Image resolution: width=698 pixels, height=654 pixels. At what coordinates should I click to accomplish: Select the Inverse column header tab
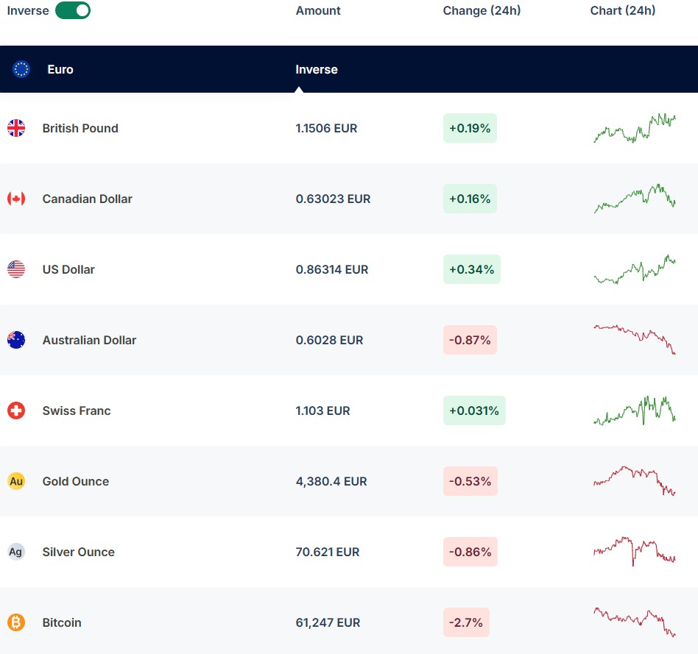pos(317,69)
